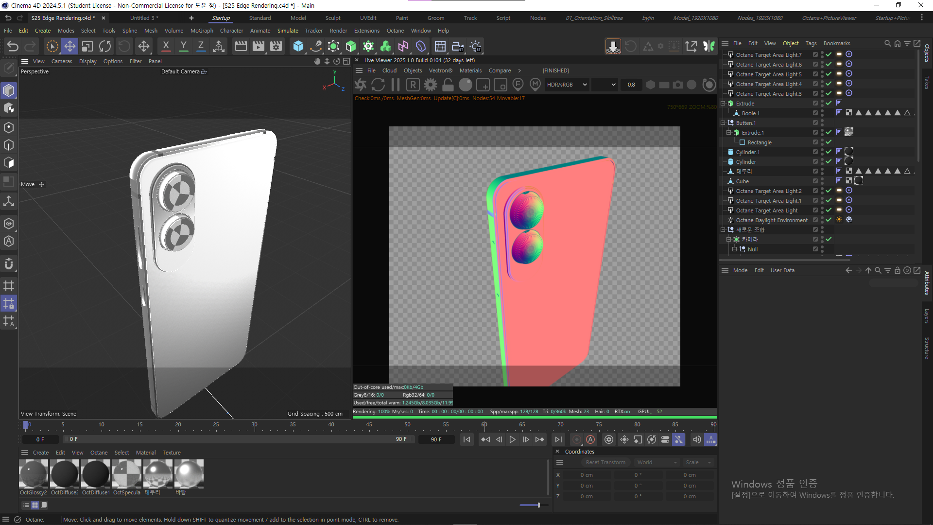Toggle Y axis lock
The image size is (933, 525).
[183, 46]
